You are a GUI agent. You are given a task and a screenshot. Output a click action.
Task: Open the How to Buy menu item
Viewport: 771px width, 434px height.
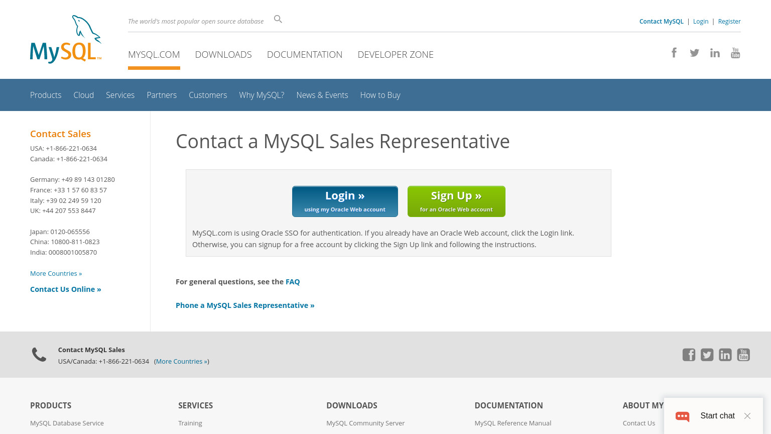380,95
